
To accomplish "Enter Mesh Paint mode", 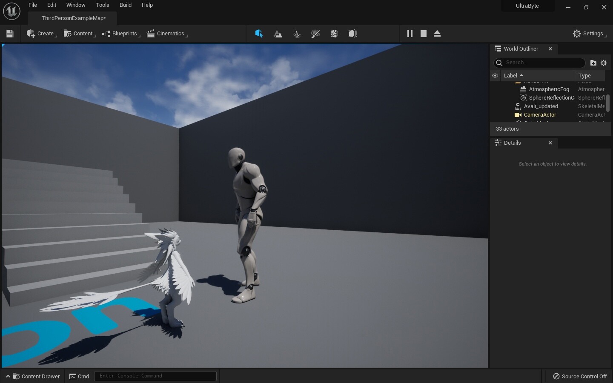I will [315, 34].
